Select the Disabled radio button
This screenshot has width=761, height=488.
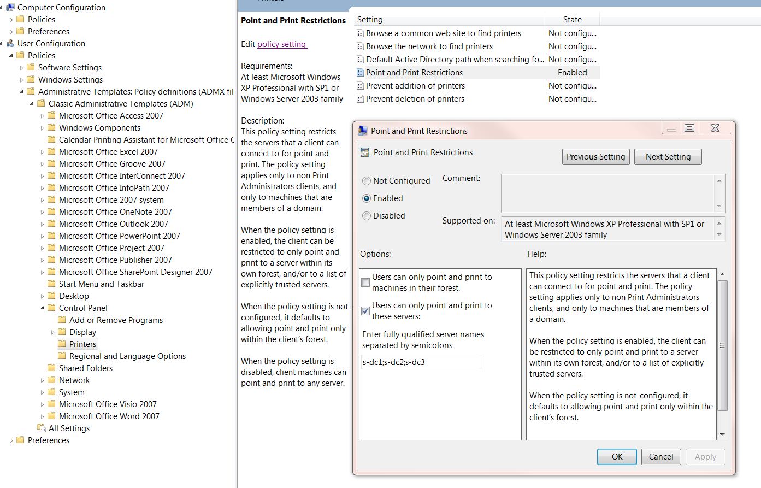(367, 216)
